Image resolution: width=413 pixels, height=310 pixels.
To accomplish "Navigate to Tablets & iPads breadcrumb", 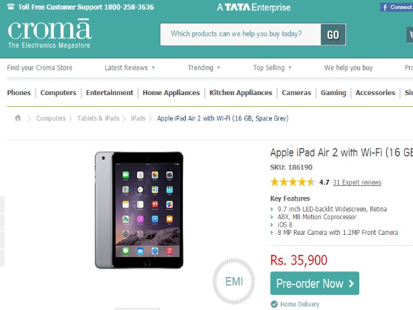I will pos(98,118).
